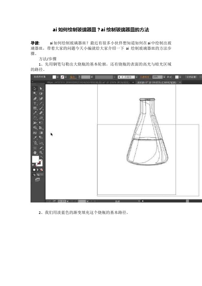The height and width of the screenshot is (286, 202).
Task: Activate the Type tool
Action: coord(35,103)
